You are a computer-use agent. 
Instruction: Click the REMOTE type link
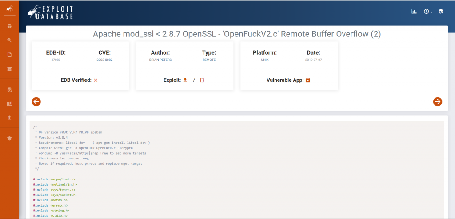click(x=209, y=60)
